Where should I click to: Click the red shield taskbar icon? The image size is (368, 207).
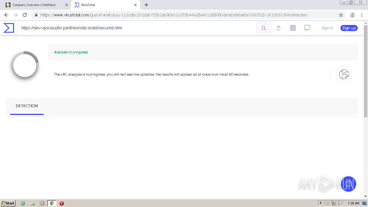pos(62,203)
